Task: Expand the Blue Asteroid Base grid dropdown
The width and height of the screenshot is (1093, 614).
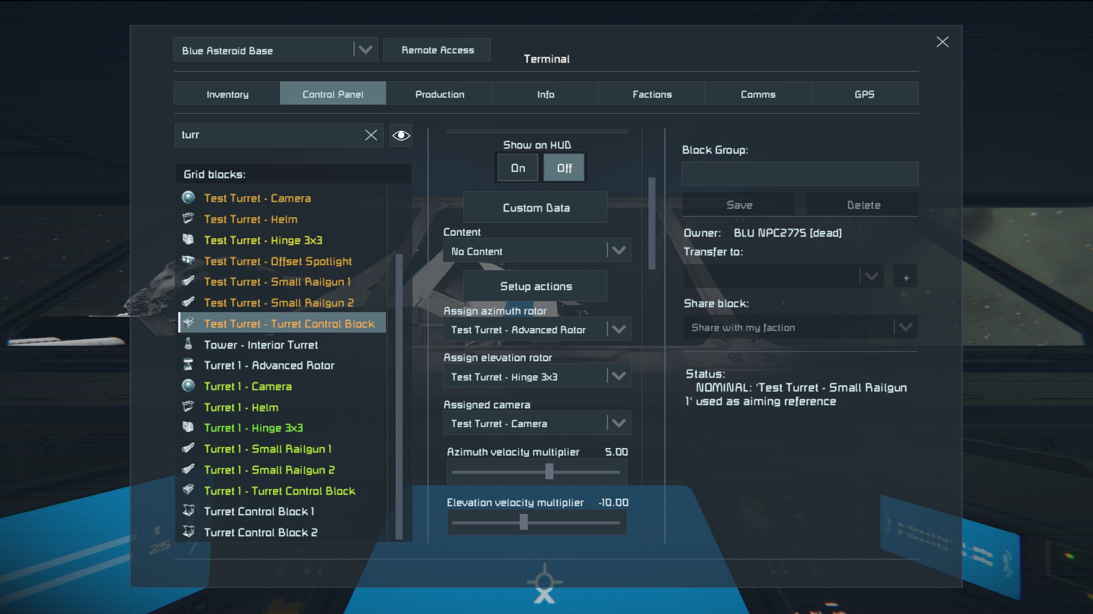Action: click(365, 50)
